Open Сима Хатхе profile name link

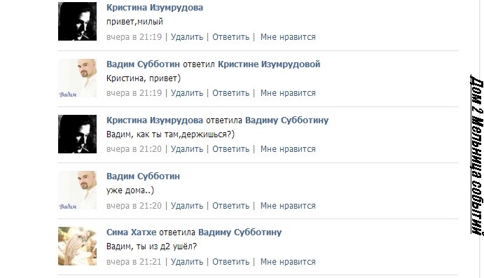pos(132,232)
